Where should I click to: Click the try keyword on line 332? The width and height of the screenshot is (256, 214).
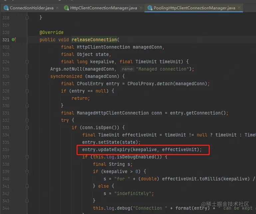[x=65, y=120]
